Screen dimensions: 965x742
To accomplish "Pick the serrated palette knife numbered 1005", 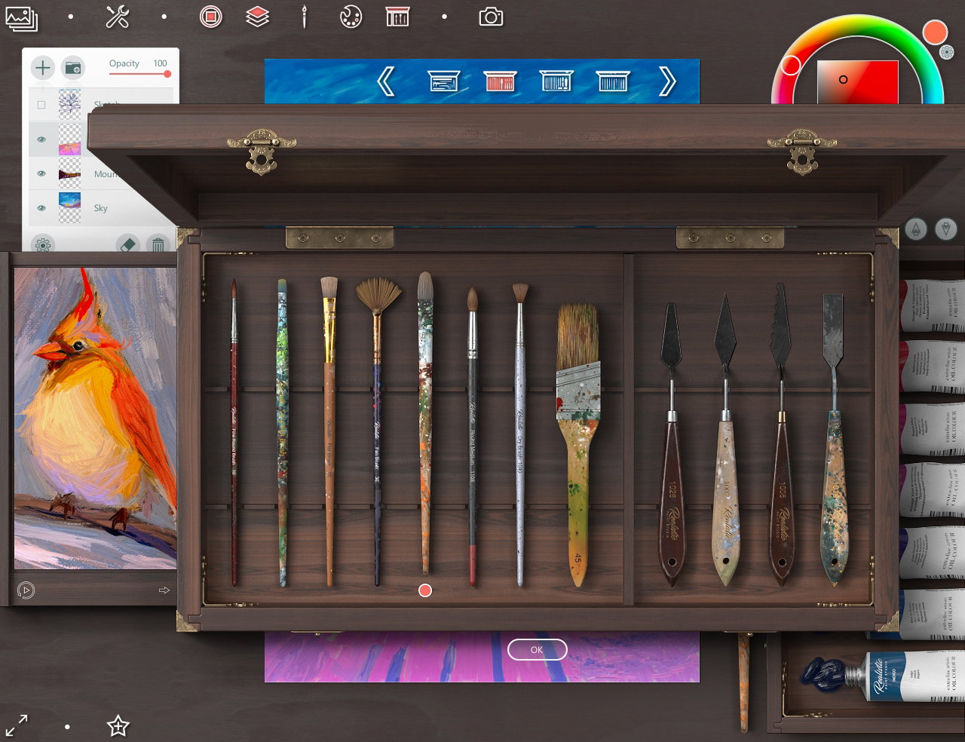I will (x=781, y=435).
